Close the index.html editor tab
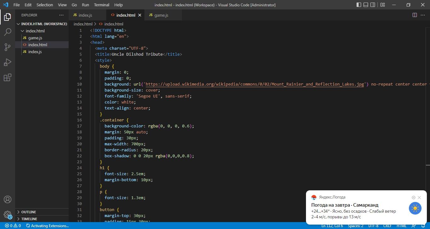The width and height of the screenshot is (430, 229). point(140,15)
